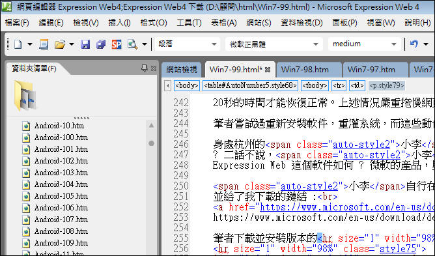435x256 pixels.
Task: Click the tag selector left scroll arrow
Action: 167,86
